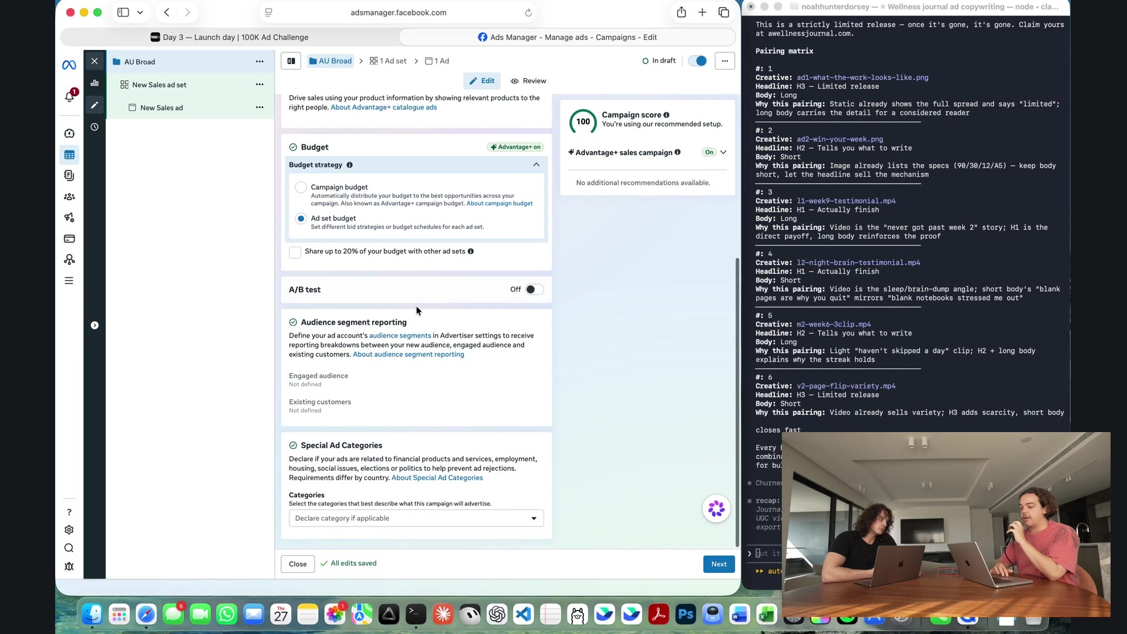Open audience segments link
Screen dimensions: 1127x634
pyautogui.click(x=400, y=336)
